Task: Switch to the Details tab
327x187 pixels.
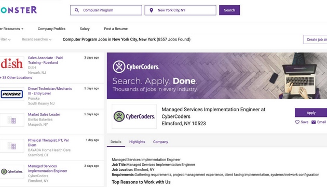Action: coord(116,142)
